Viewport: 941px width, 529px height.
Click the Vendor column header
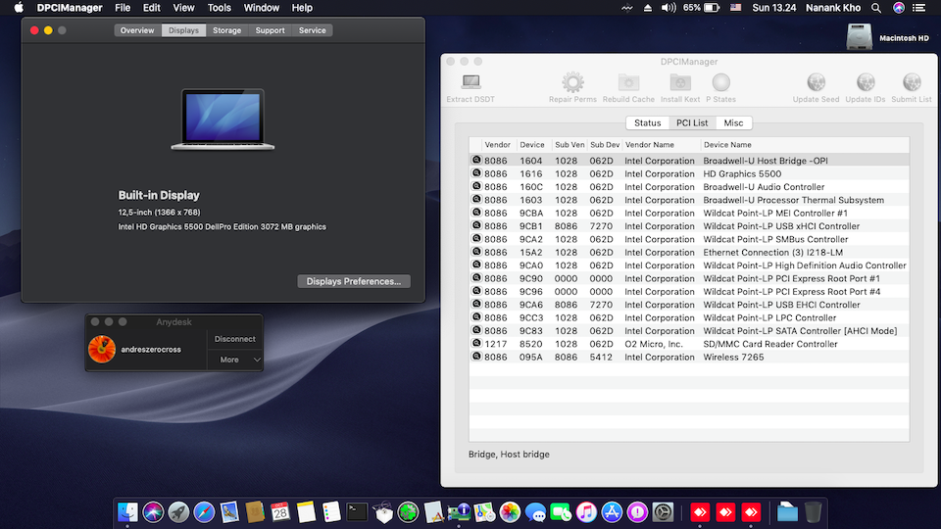[498, 145]
